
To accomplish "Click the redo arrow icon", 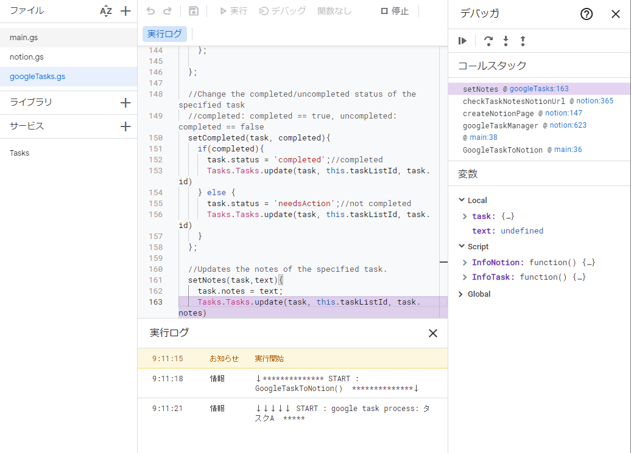I will pyautogui.click(x=168, y=11).
